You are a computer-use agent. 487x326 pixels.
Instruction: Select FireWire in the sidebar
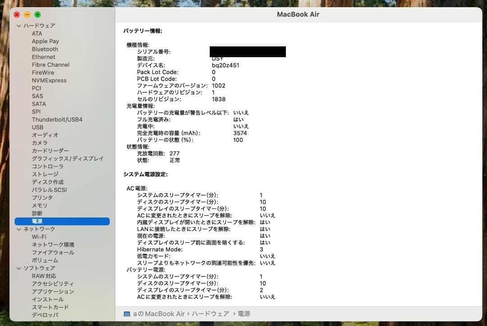point(43,72)
